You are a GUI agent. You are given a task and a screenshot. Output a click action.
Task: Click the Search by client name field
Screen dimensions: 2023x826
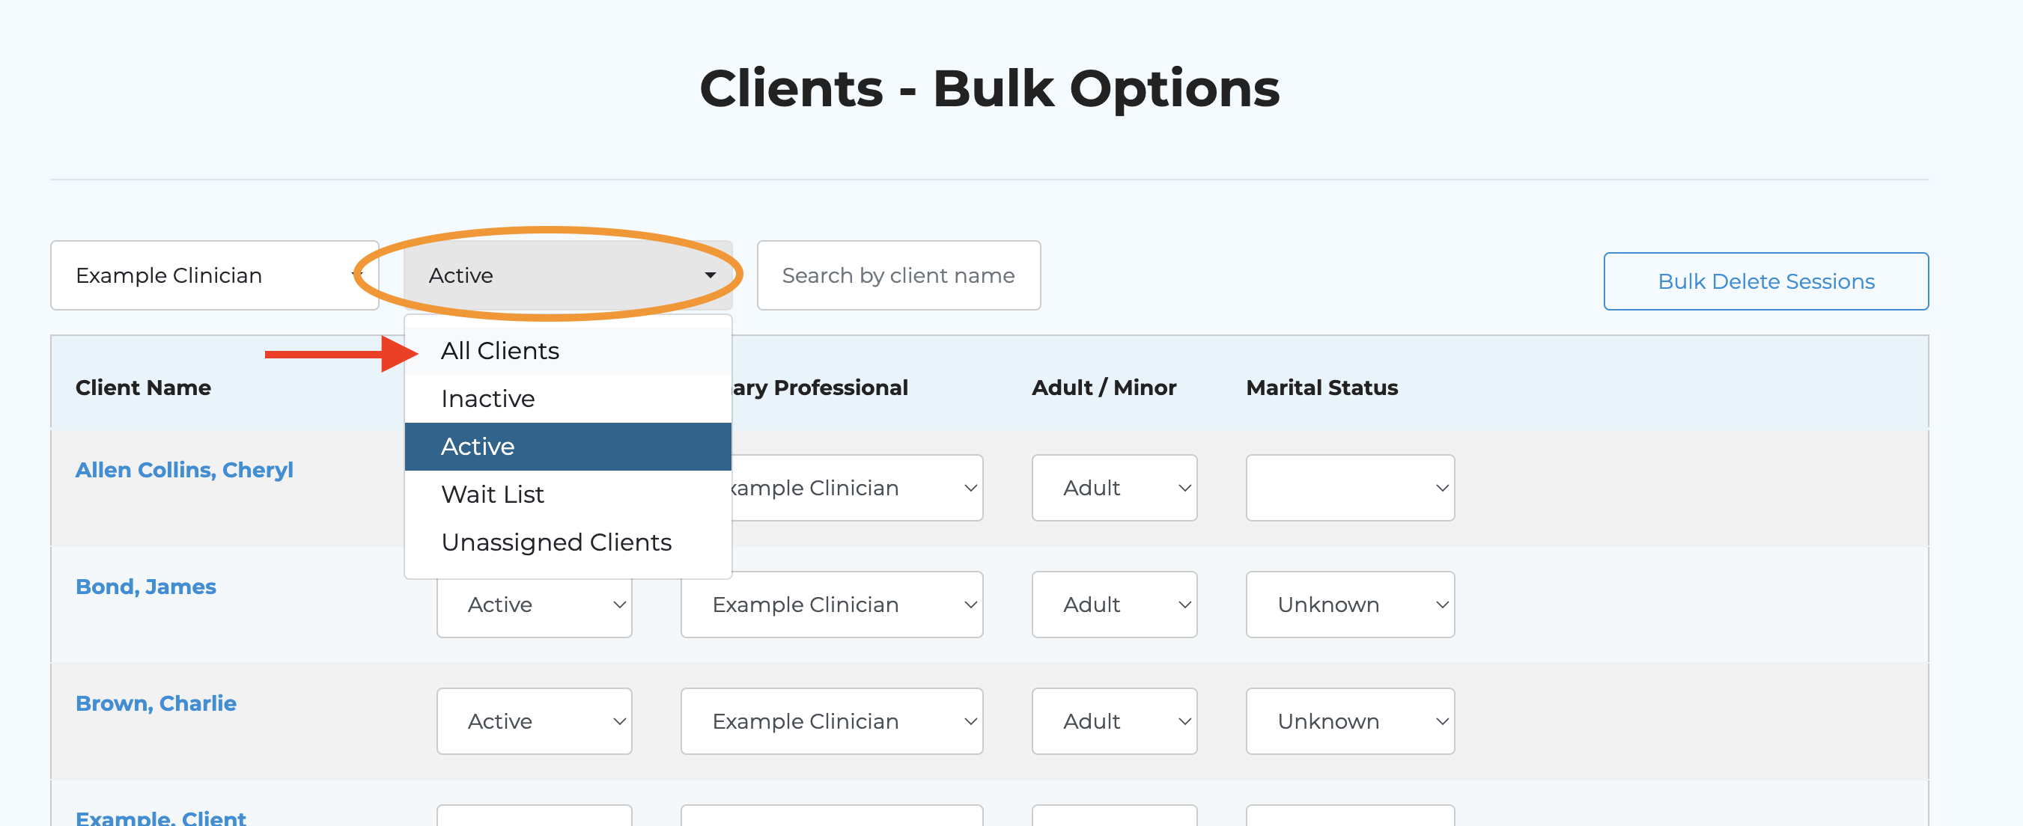(898, 275)
